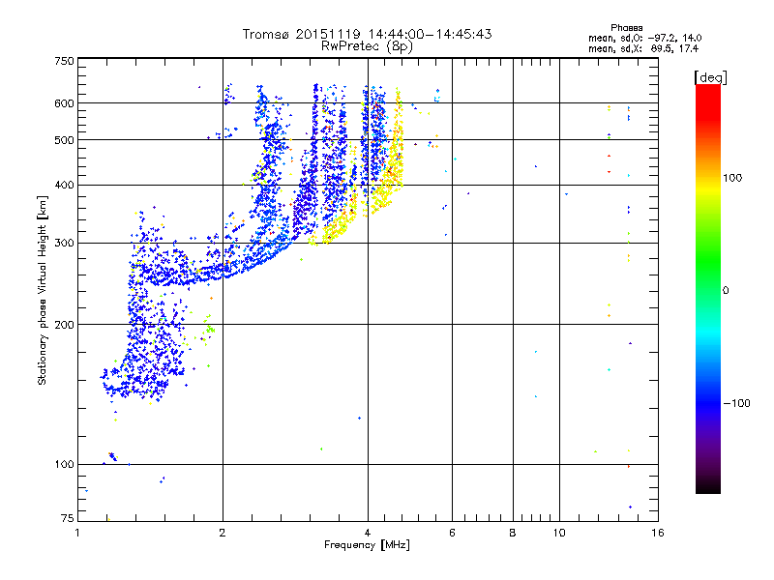This screenshot has width=774, height=580.
Task: Click the x-axis tick label '8'
Action: click(513, 533)
